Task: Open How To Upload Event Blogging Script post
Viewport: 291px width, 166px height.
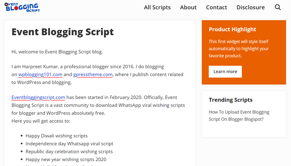Action: tap(239, 116)
